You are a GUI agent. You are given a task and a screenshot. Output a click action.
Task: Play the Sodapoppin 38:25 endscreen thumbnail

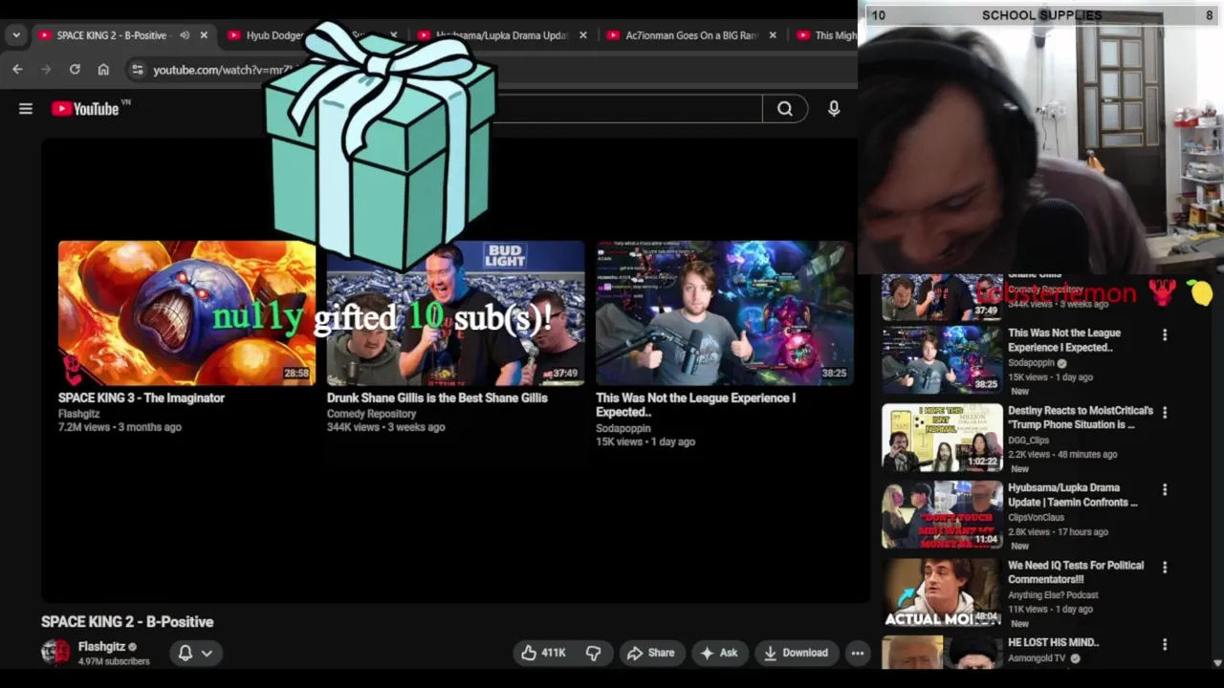pyautogui.click(x=725, y=313)
